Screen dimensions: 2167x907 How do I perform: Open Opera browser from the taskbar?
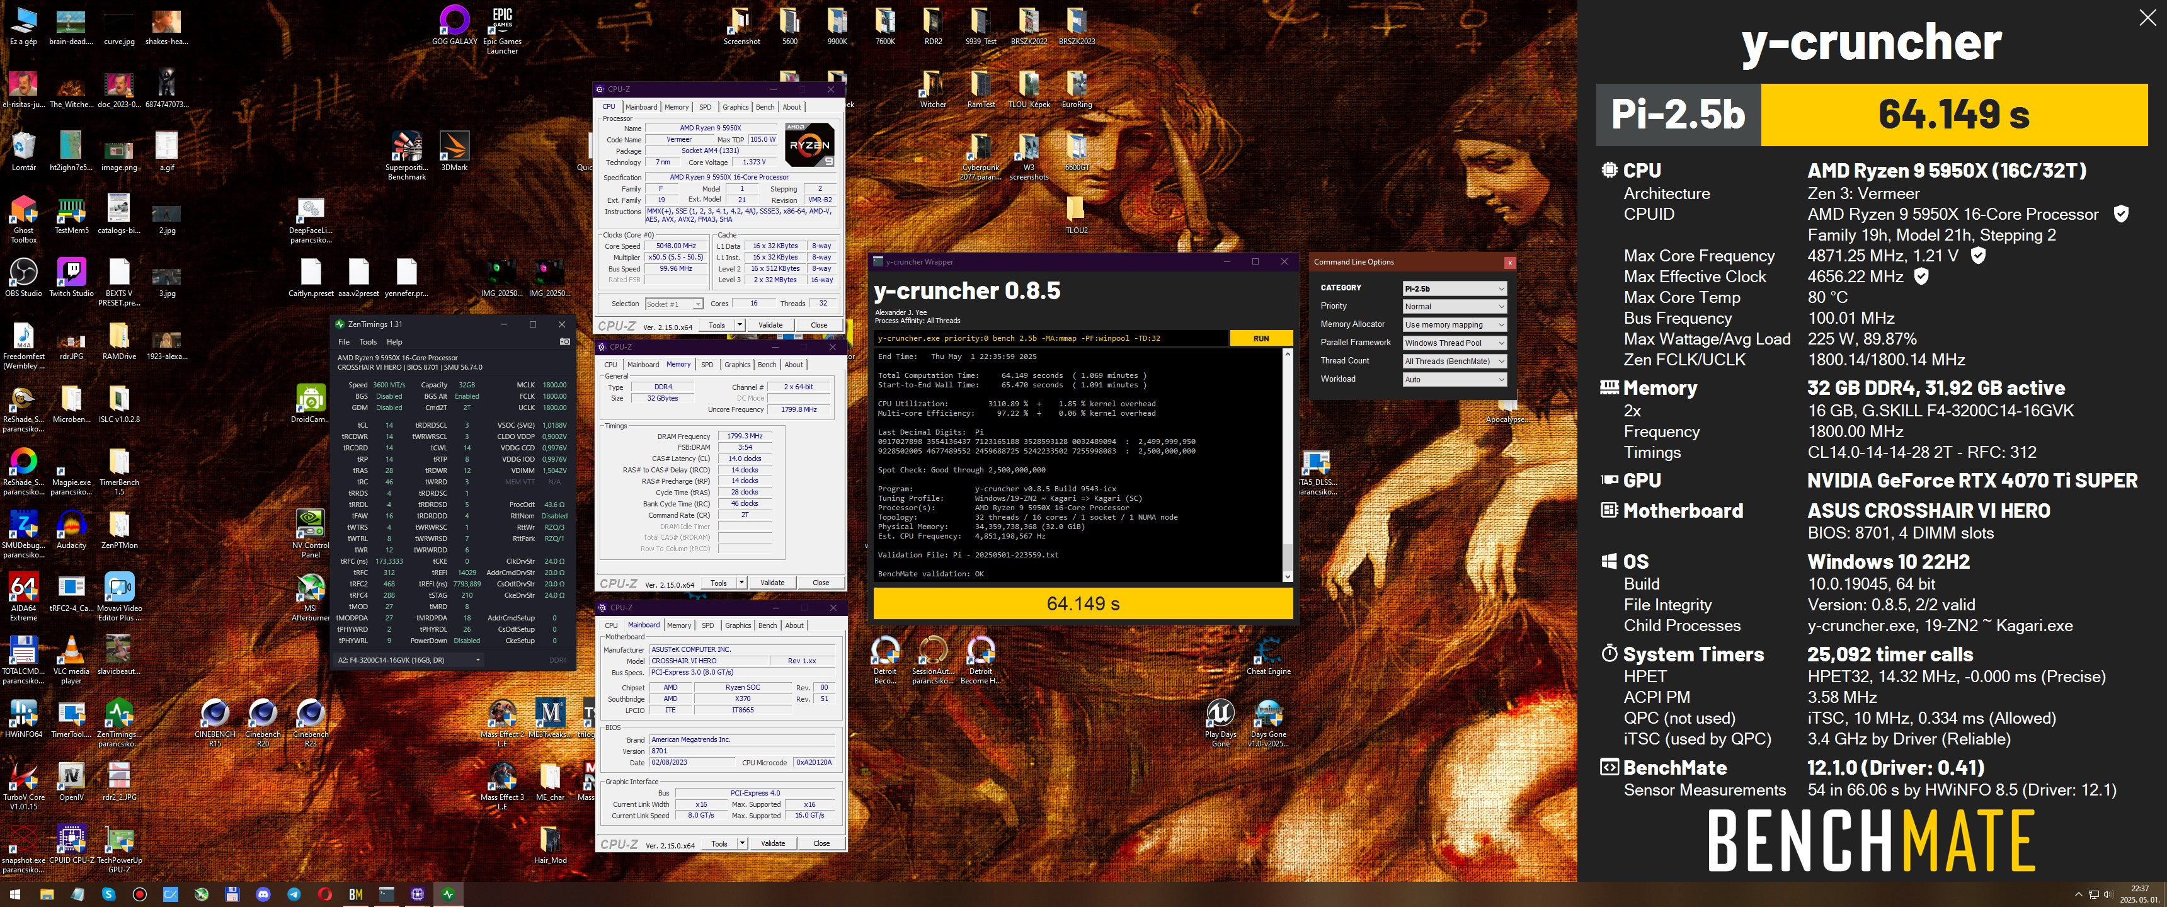point(324,894)
